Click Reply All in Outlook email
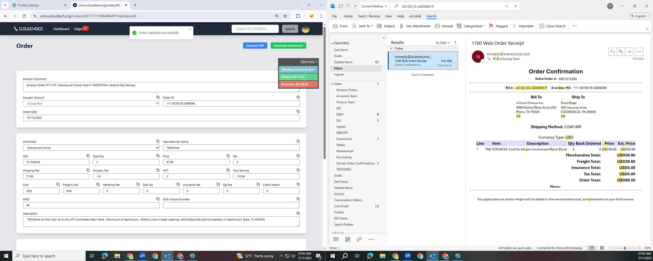This screenshot has width=653, height=261. 621,52
